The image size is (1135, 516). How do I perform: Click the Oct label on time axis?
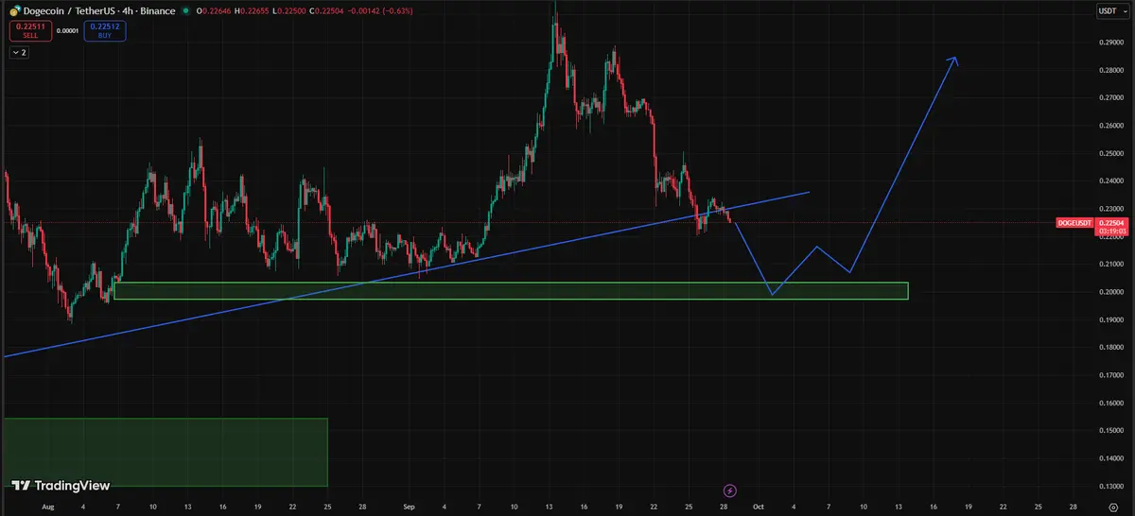pyautogui.click(x=757, y=507)
